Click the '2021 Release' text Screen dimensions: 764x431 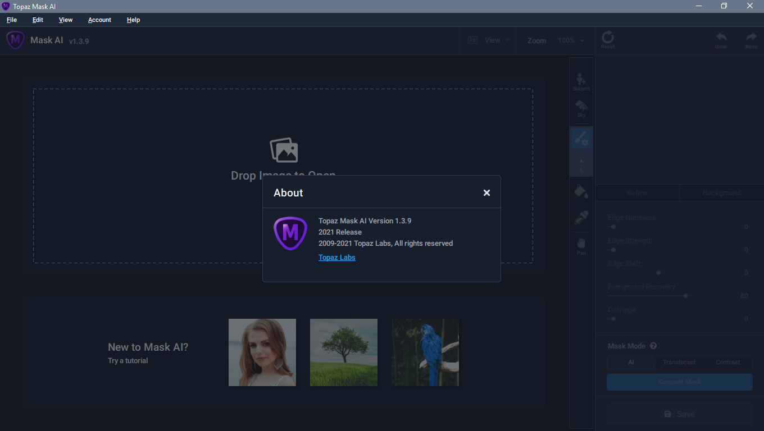pos(340,232)
